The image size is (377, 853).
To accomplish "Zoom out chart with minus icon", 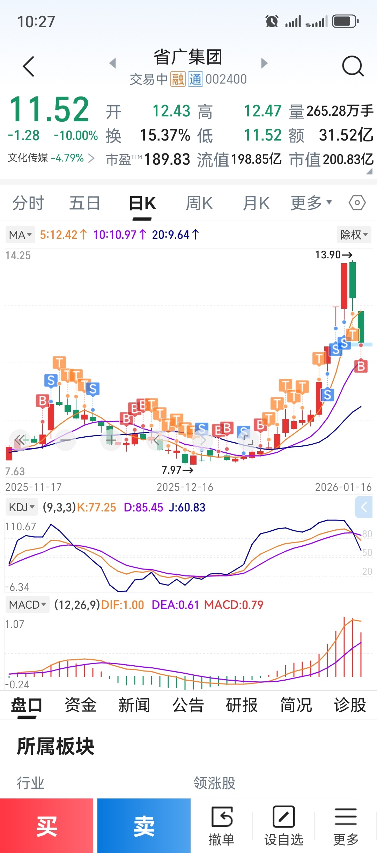I will (x=66, y=440).
